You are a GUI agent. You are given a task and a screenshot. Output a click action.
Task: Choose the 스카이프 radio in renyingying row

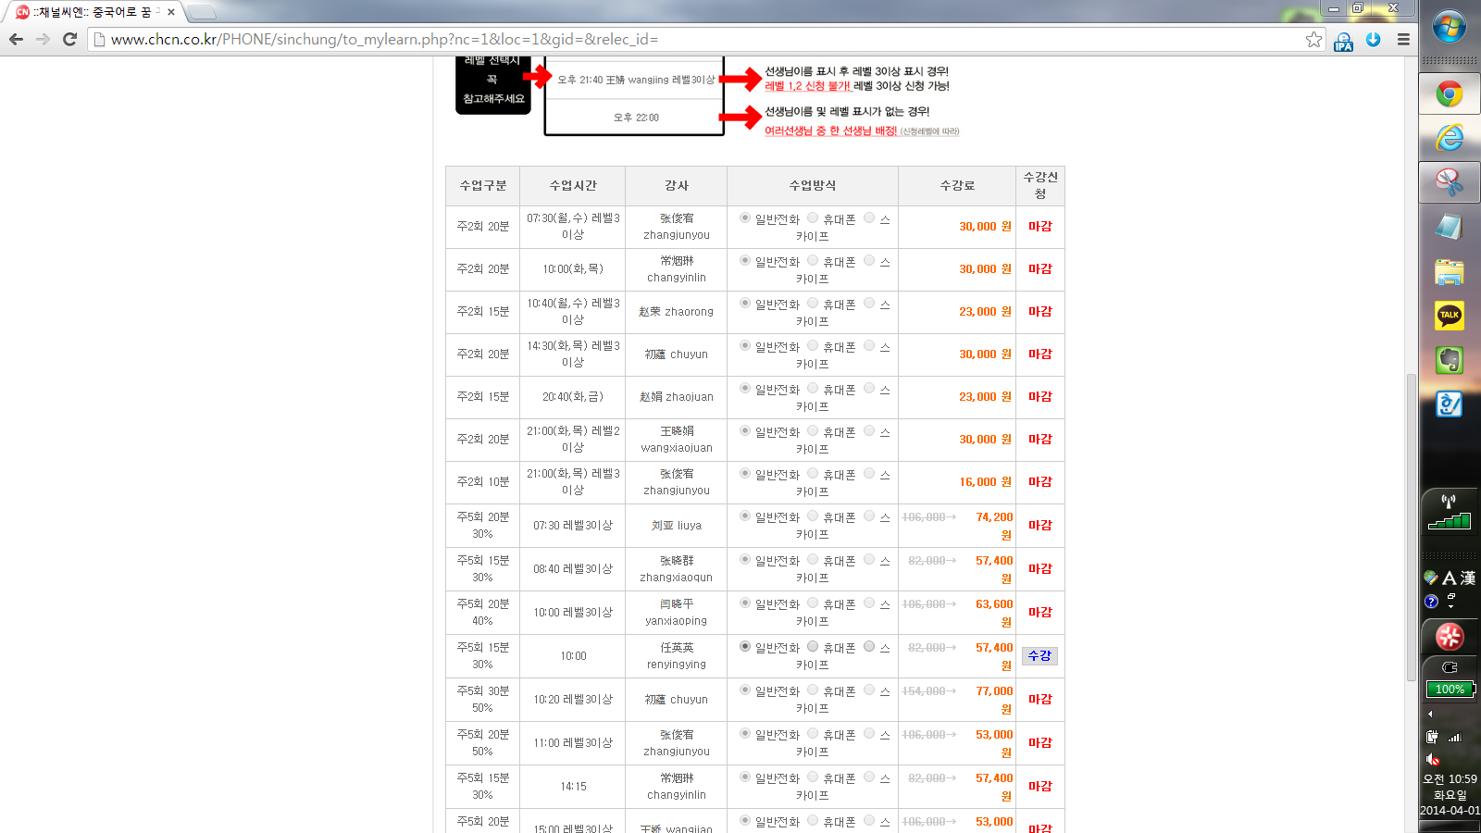(x=869, y=646)
